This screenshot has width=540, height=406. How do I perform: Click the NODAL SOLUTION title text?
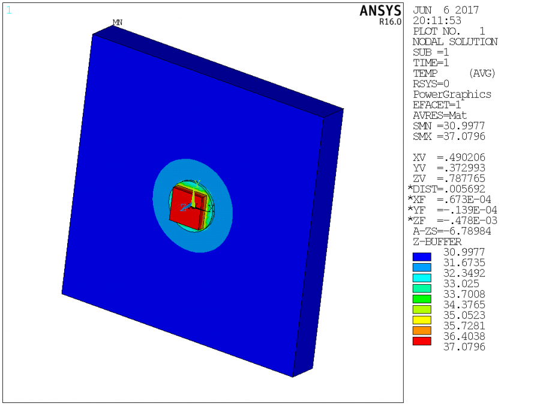(x=455, y=41)
